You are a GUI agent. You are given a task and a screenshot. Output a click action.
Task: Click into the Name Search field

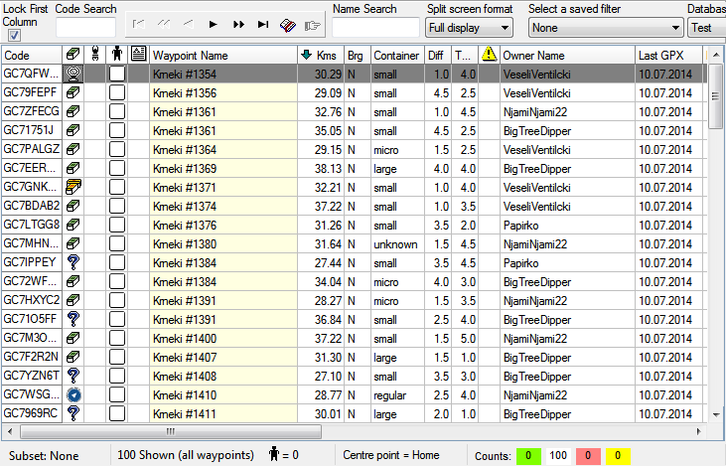click(x=375, y=28)
